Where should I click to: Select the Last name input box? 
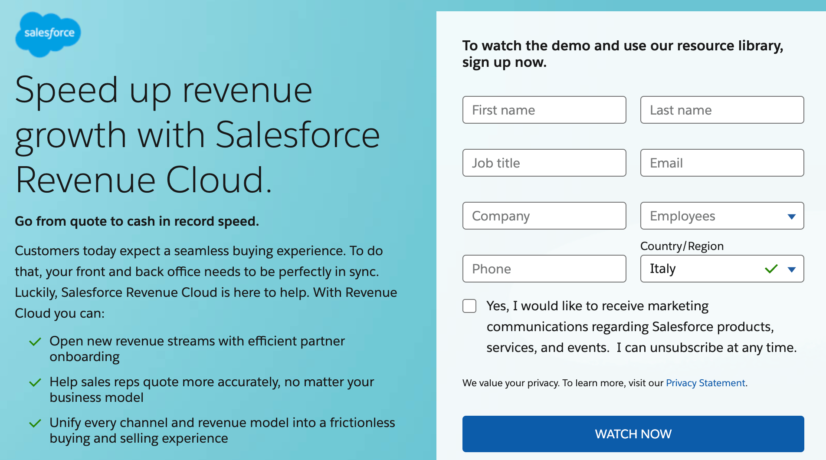point(722,110)
